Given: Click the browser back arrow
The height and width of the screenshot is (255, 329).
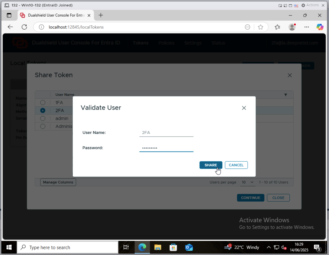Looking at the screenshot, I should point(10,27).
